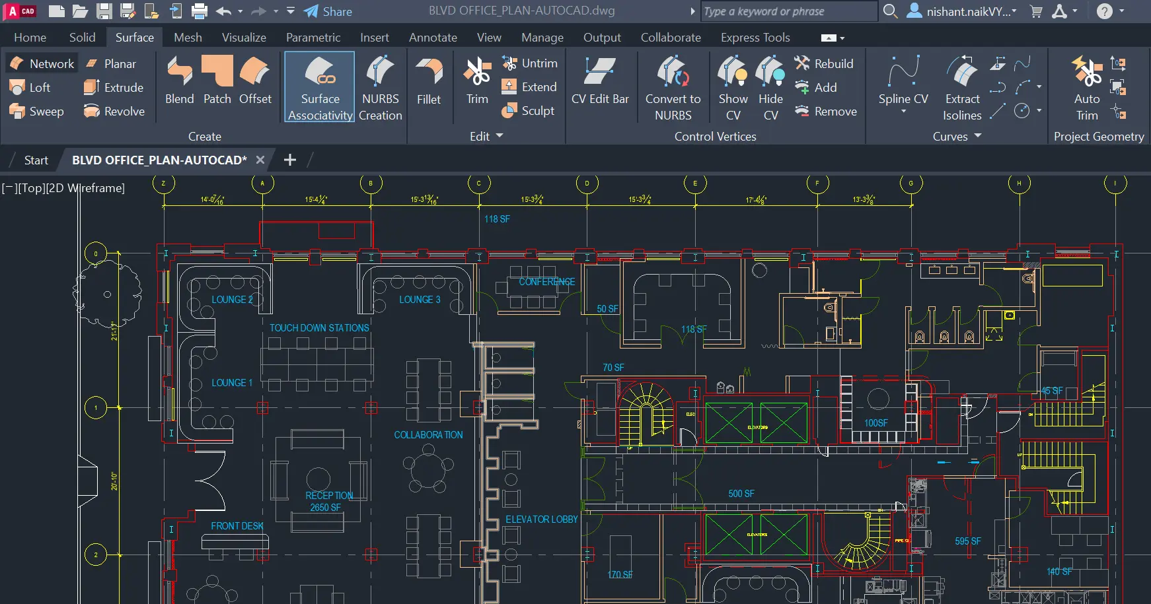Select the Extract Isolines tool
Image resolution: width=1151 pixels, height=604 pixels.
[x=961, y=86]
